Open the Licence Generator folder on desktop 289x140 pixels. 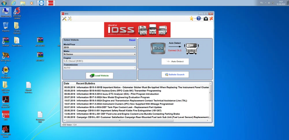pos(17,28)
